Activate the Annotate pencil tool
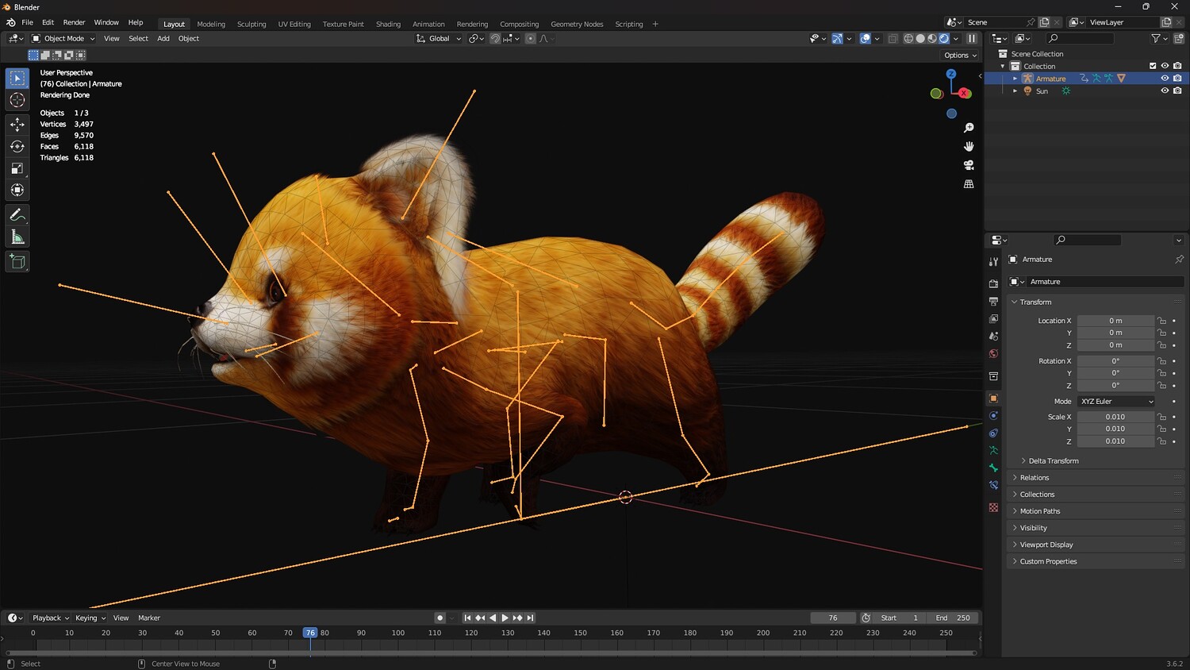The width and height of the screenshot is (1190, 670). (17, 215)
